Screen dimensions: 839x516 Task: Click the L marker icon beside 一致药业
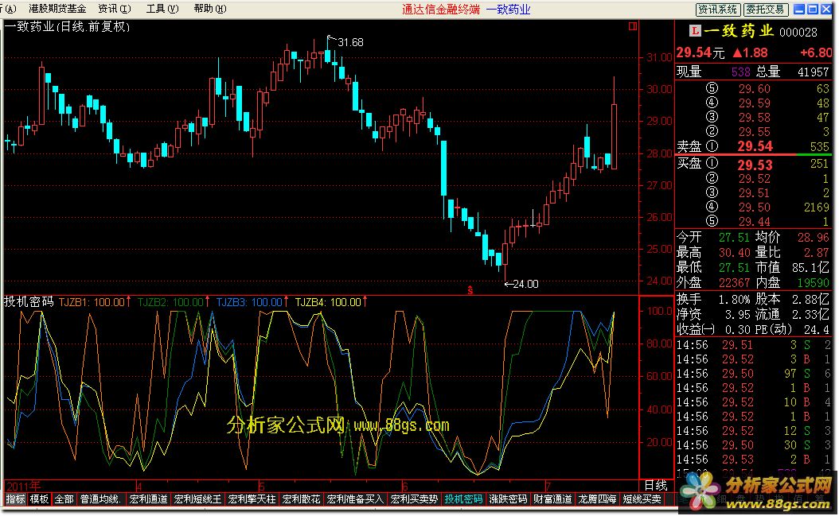tap(695, 30)
